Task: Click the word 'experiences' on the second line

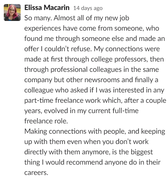Action: 43,28
